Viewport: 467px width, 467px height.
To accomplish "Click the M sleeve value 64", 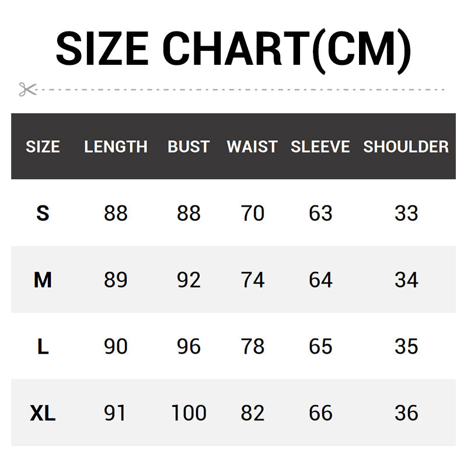I will tap(320, 280).
